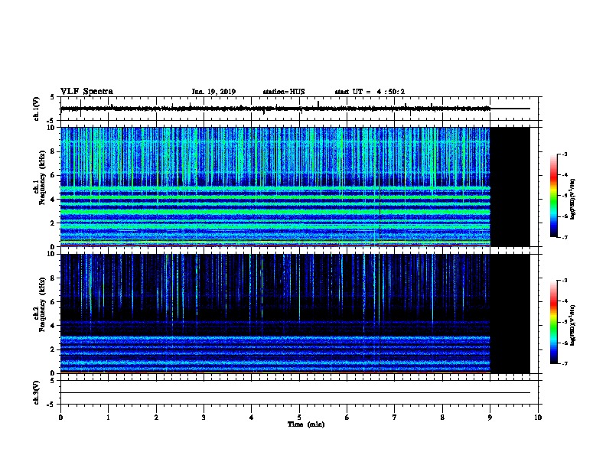Click time axis tick label "9"
606x468 pixels.
pos(490,417)
